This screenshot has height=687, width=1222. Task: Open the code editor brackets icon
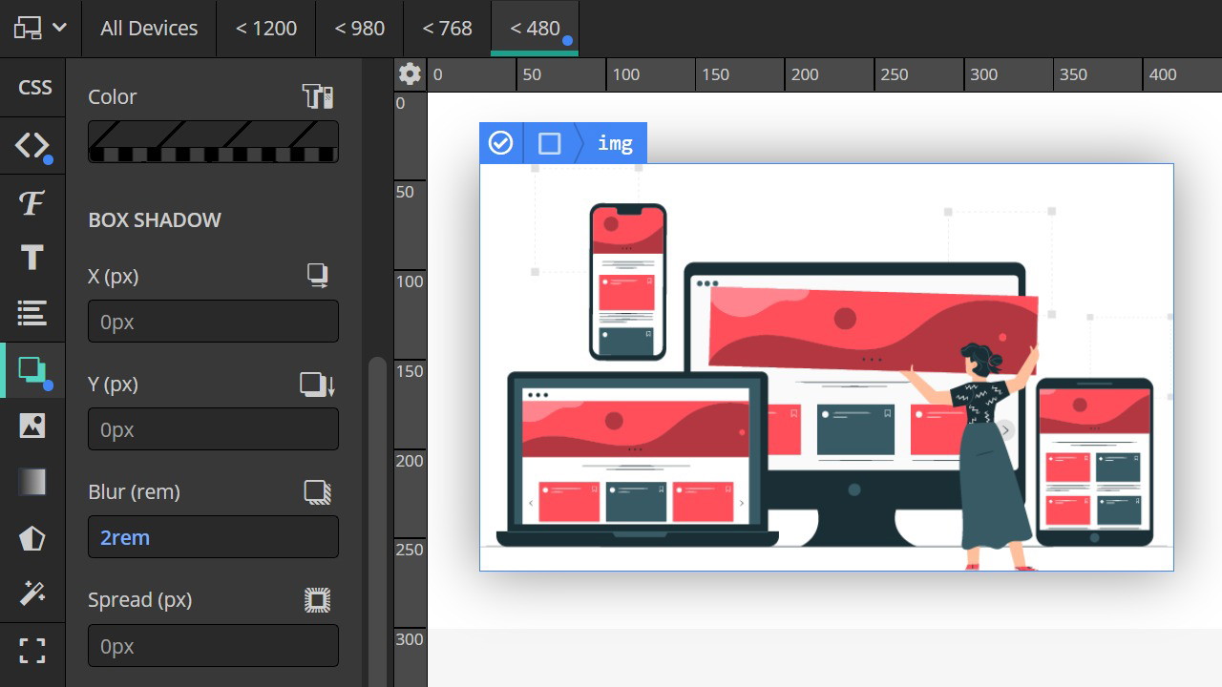(32, 145)
